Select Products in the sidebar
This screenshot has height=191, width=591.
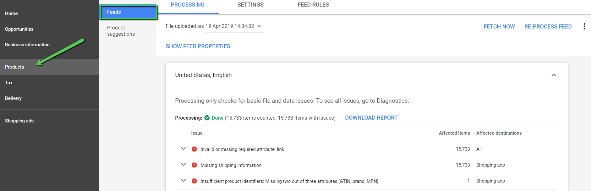click(x=50, y=67)
